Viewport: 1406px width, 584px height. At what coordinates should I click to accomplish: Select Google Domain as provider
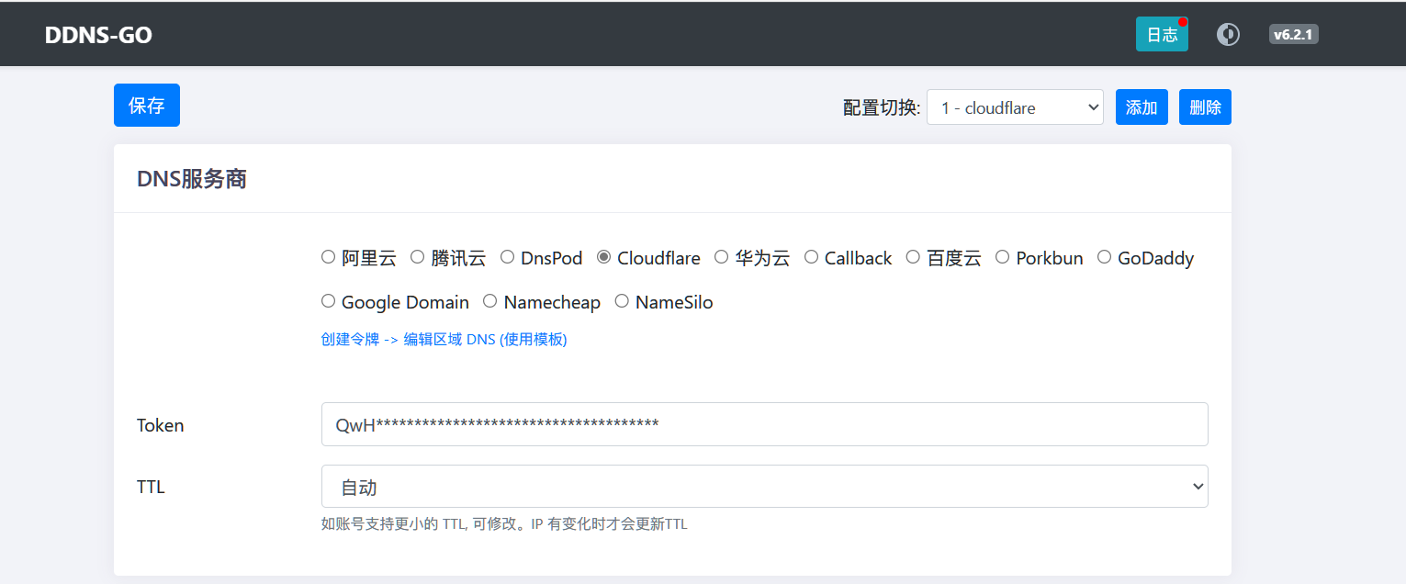point(328,301)
